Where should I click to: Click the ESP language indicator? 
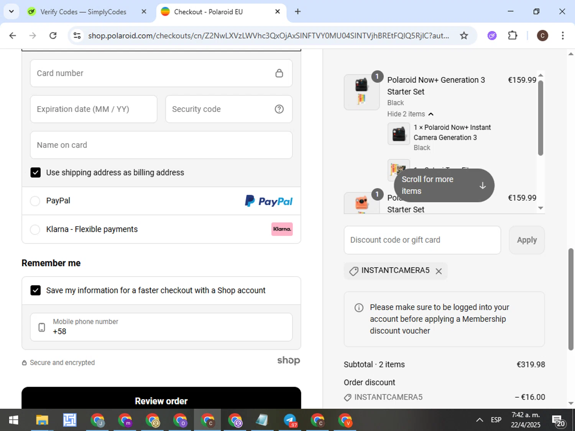point(496,420)
